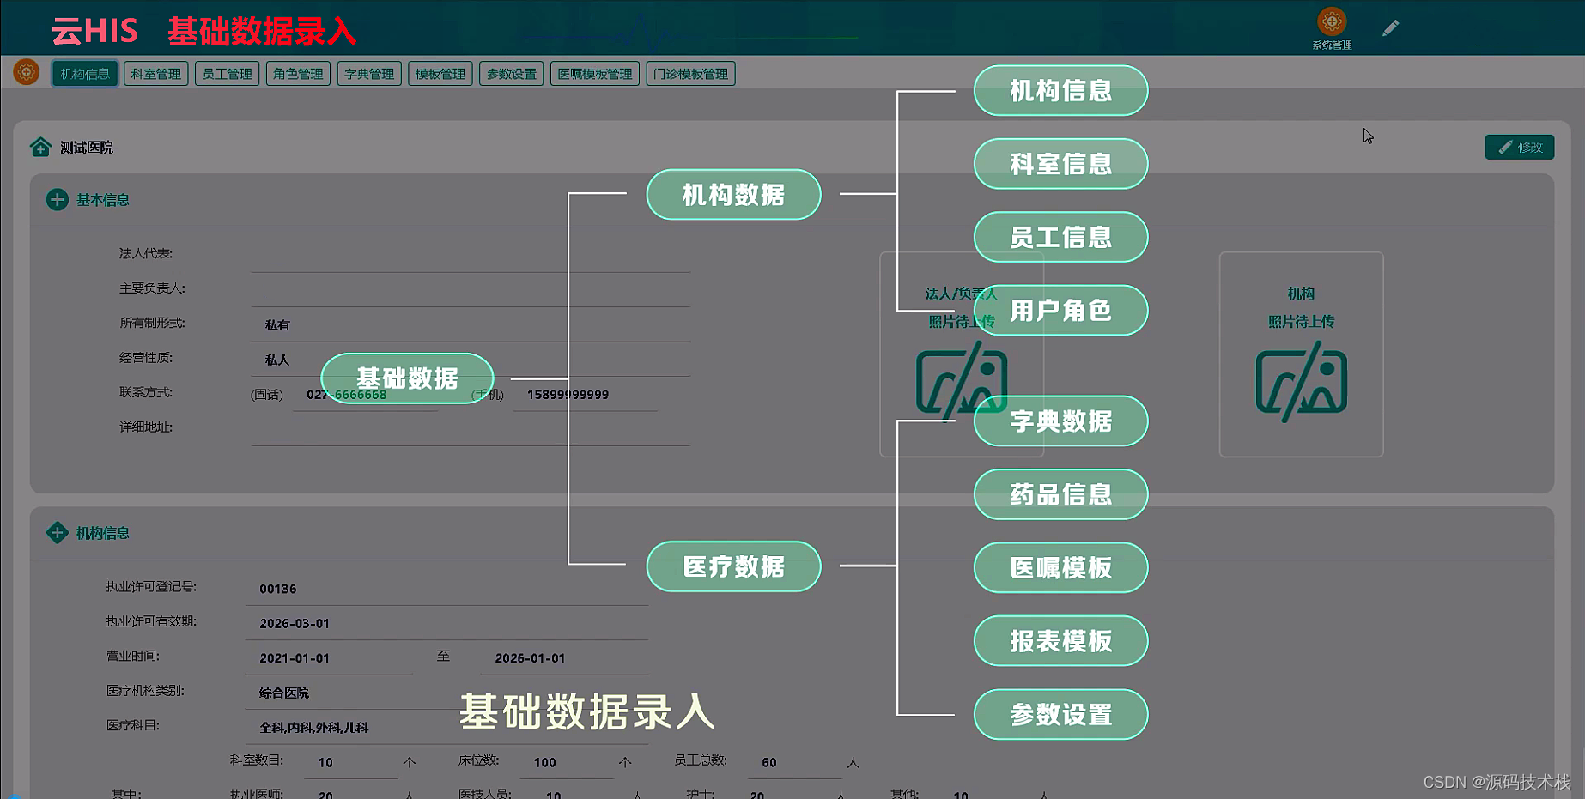Open the 模板管理 tab
The width and height of the screenshot is (1585, 799).
pos(440,73)
